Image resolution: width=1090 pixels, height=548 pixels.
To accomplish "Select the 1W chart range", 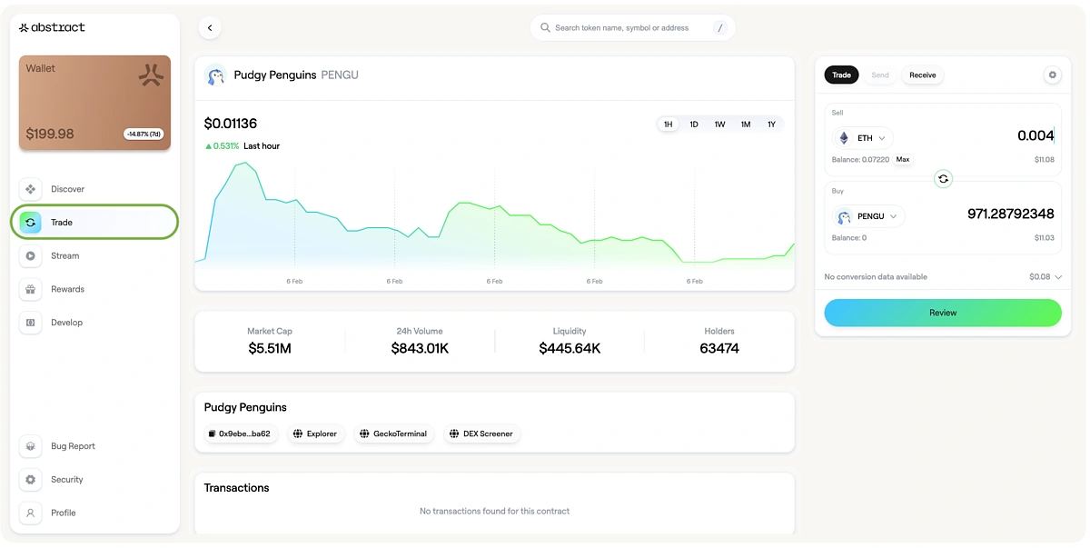I will pos(719,125).
